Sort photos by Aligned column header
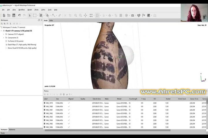208x138 pixels. 71,99
